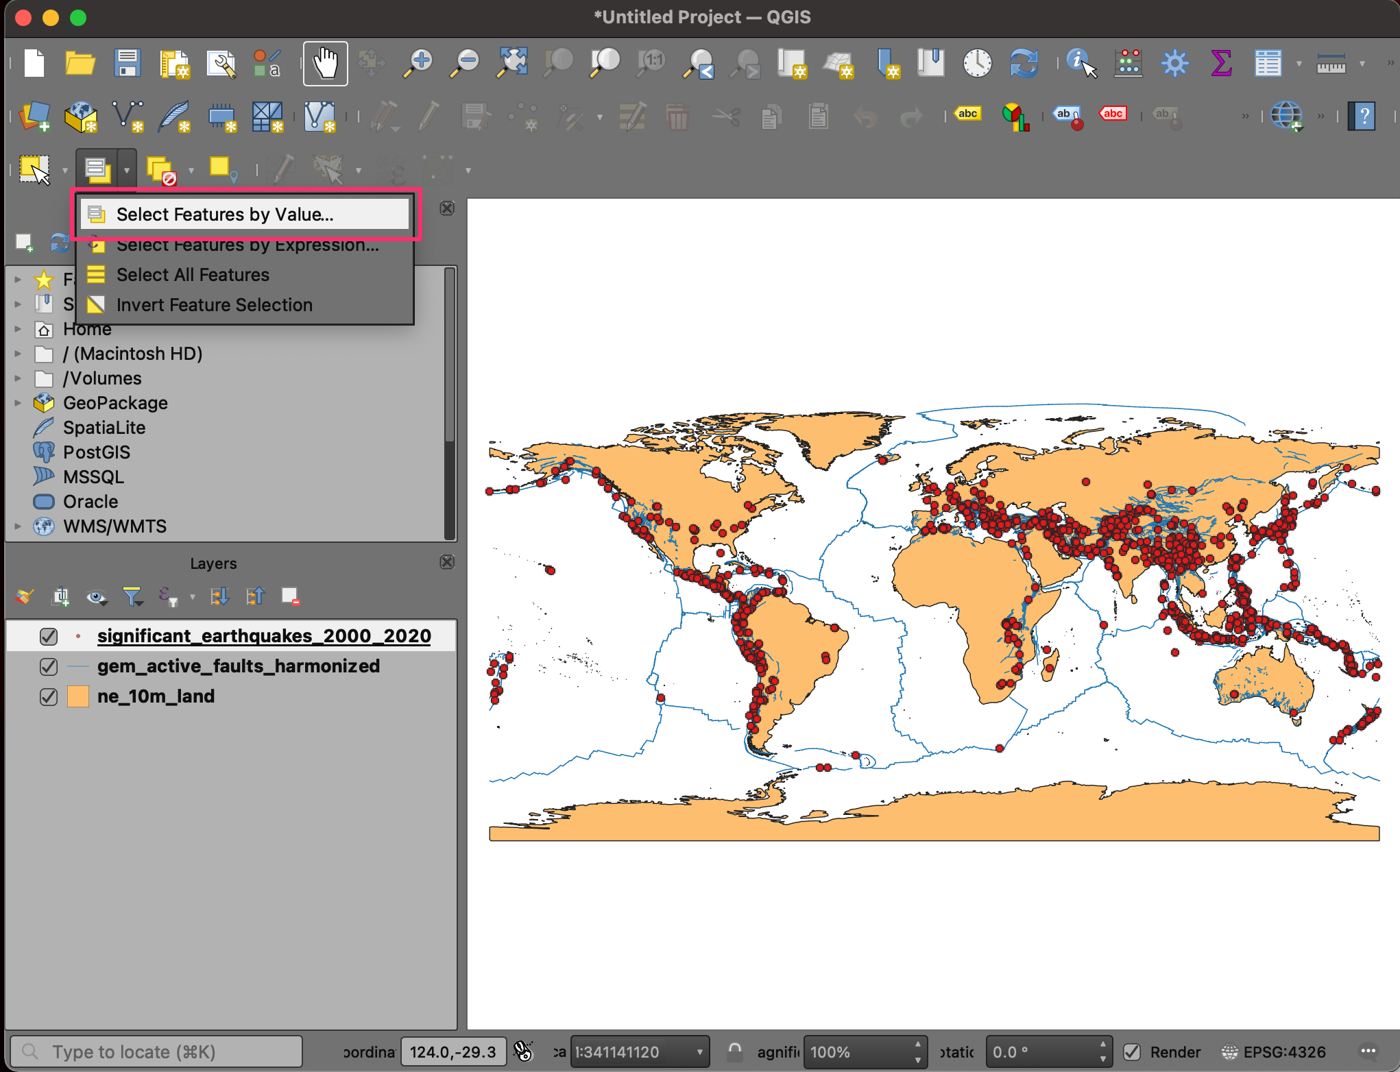Viewport: 1400px width, 1072px height.
Task: Open dropdown arrow beside Deselect Features icon
Action: (191, 170)
